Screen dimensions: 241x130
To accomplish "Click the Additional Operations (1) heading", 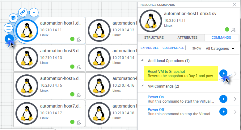I will pyautogui.click(x=169, y=61).
